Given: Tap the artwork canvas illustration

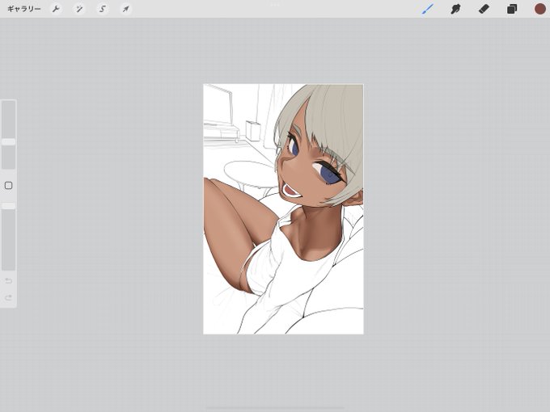Looking at the screenshot, I should click(x=283, y=209).
